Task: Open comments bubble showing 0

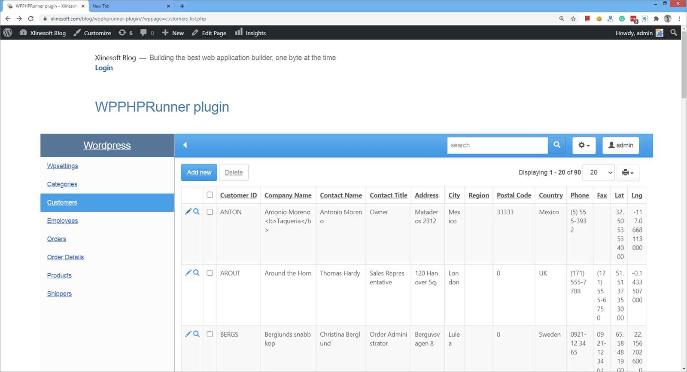Action: (x=147, y=33)
